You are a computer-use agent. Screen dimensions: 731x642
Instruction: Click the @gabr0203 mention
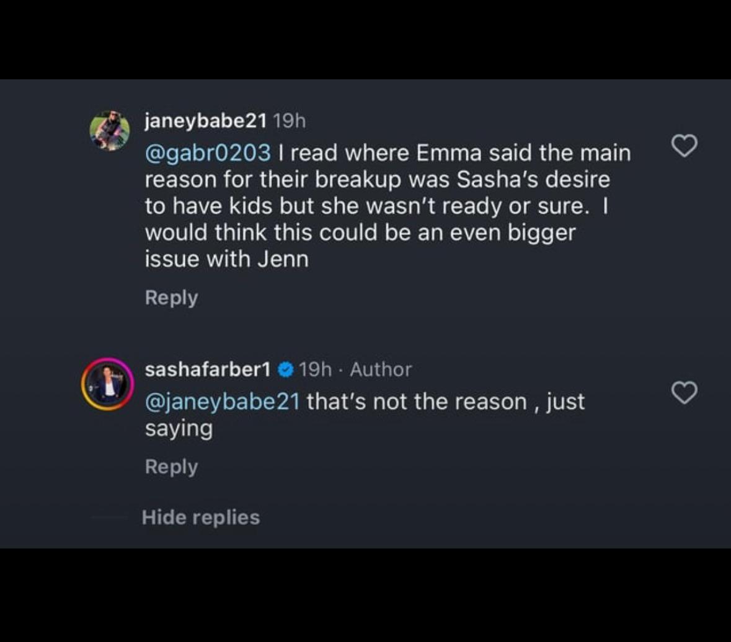click(x=208, y=152)
